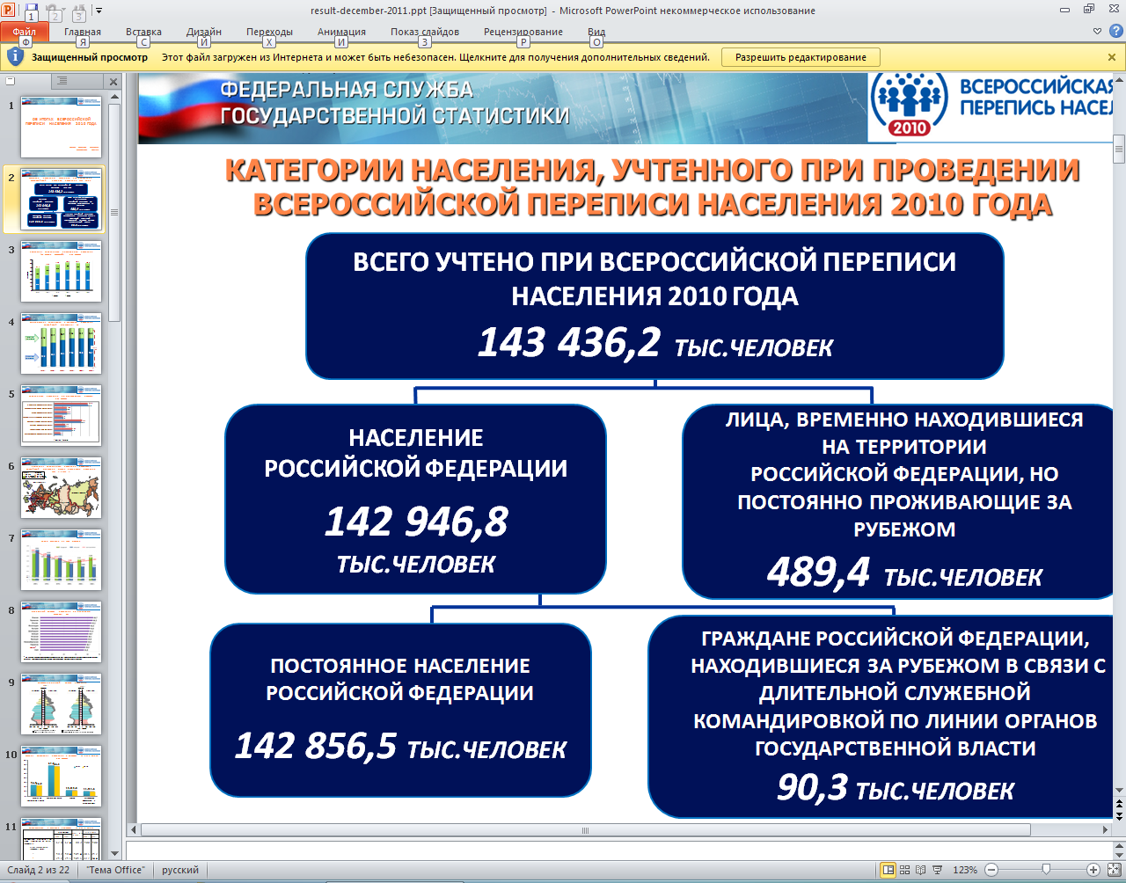This screenshot has width=1126, height=883.
Task: Click the zoom slider handle
Action: (x=1045, y=870)
